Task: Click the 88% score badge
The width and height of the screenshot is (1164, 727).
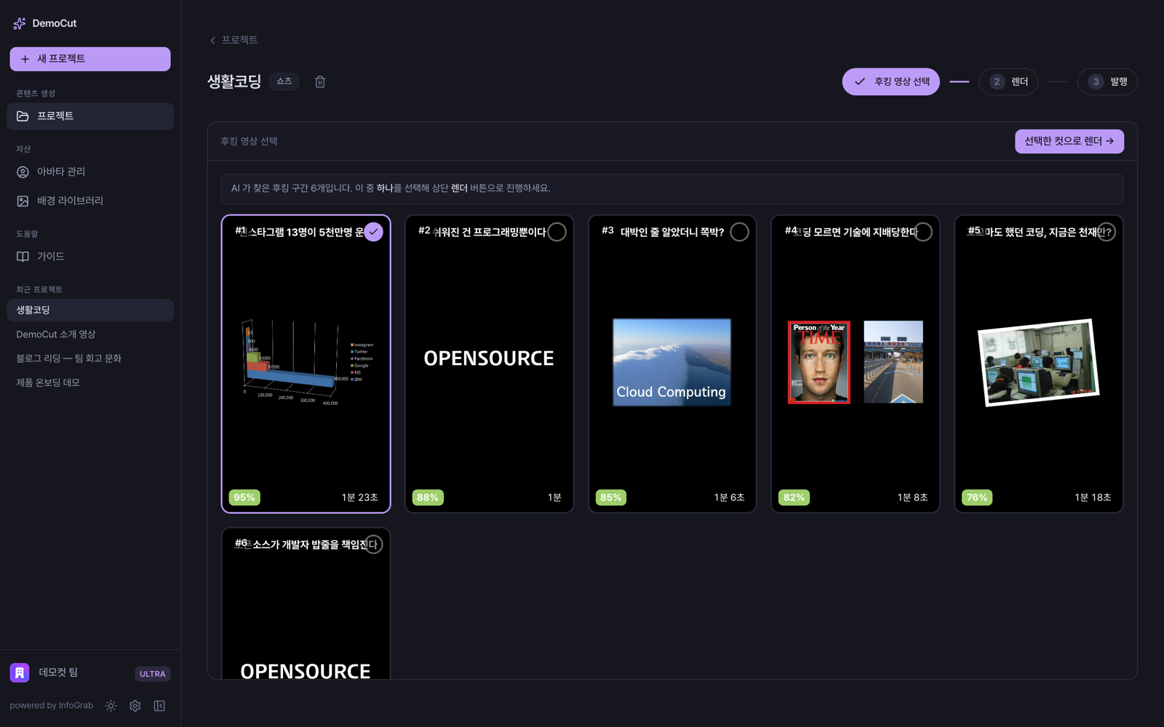Action: pyautogui.click(x=428, y=498)
